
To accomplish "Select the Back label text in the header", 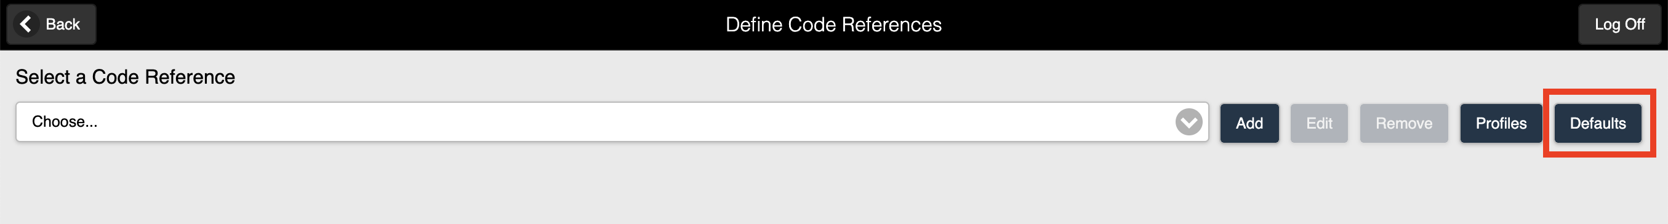I will click(x=63, y=24).
